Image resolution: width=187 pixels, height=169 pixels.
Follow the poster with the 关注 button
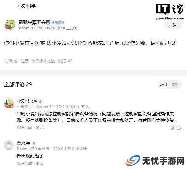[x=173, y=25]
